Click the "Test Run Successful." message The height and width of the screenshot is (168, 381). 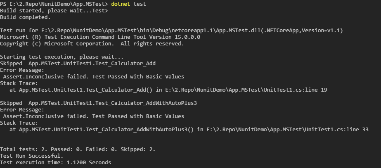[32, 156]
